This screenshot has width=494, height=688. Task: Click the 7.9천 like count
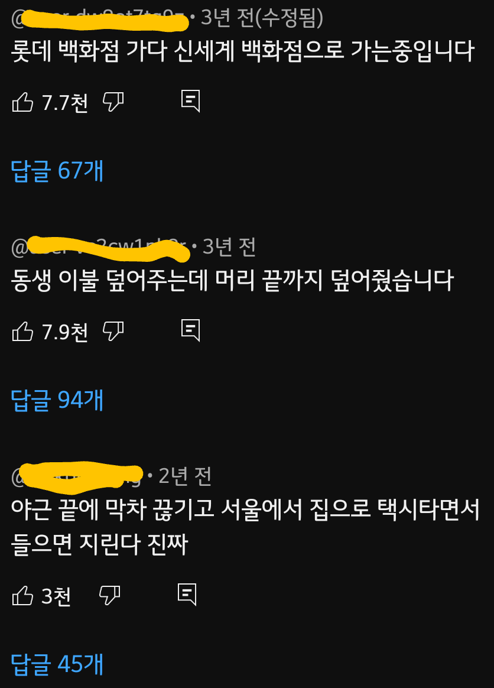(x=64, y=332)
